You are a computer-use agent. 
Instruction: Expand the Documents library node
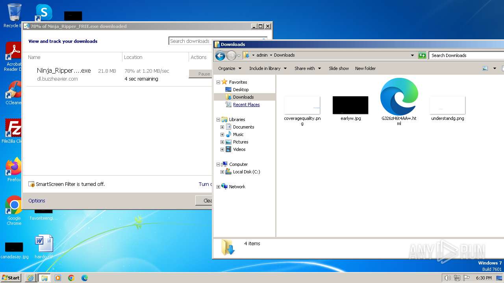click(x=222, y=127)
